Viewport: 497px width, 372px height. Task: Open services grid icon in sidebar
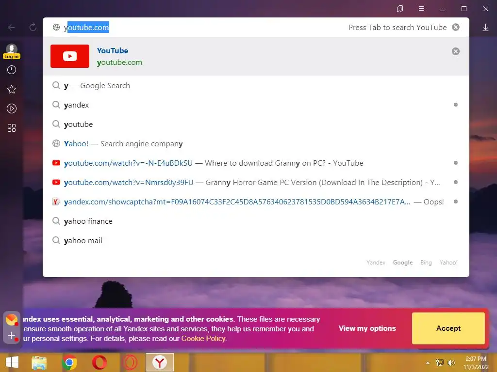[12, 128]
